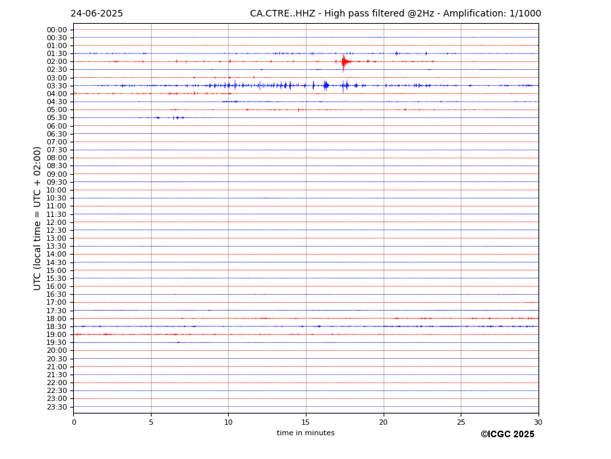Click the date label 24-06-2025
The height and width of the screenshot is (459, 611).
pyautogui.click(x=97, y=14)
